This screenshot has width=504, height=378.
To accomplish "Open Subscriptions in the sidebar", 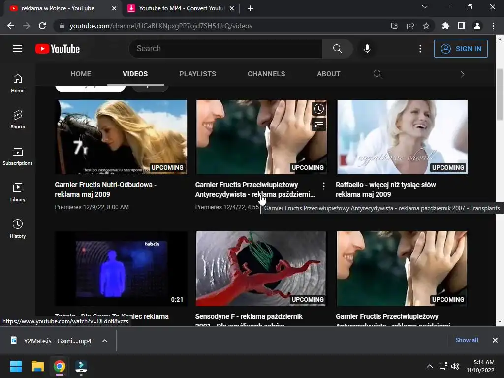I will 18,156.
